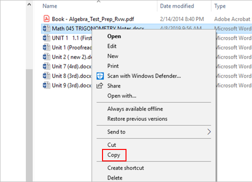Click the Windows Defender shield icon

coord(100,76)
